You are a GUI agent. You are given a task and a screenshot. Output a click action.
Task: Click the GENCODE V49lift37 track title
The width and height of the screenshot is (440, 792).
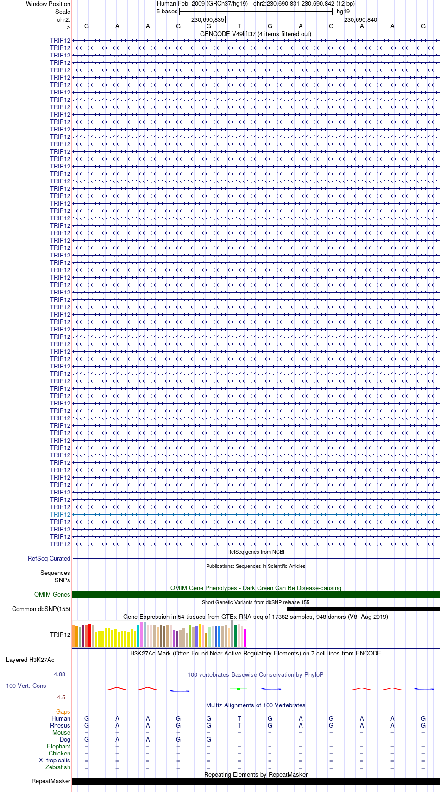pos(256,34)
